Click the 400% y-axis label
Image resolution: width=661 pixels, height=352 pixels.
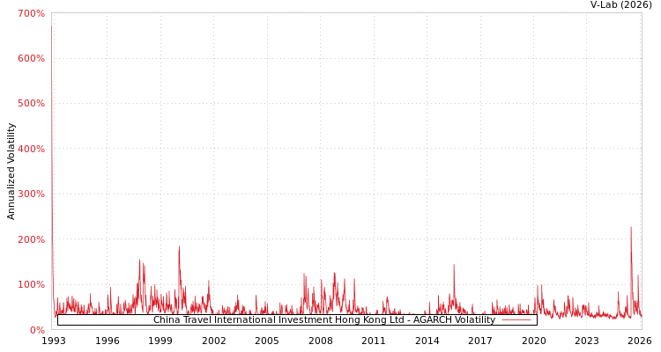coord(31,149)
